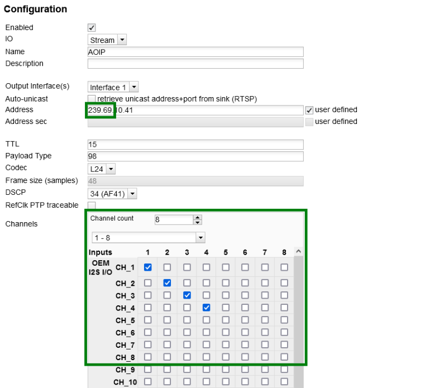
Task: Click the CH_7 row label
Action: pos(125,345)
